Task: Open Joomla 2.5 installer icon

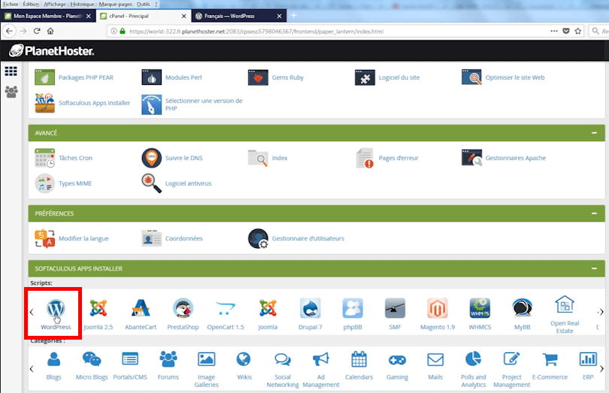Action: point(98,308)
